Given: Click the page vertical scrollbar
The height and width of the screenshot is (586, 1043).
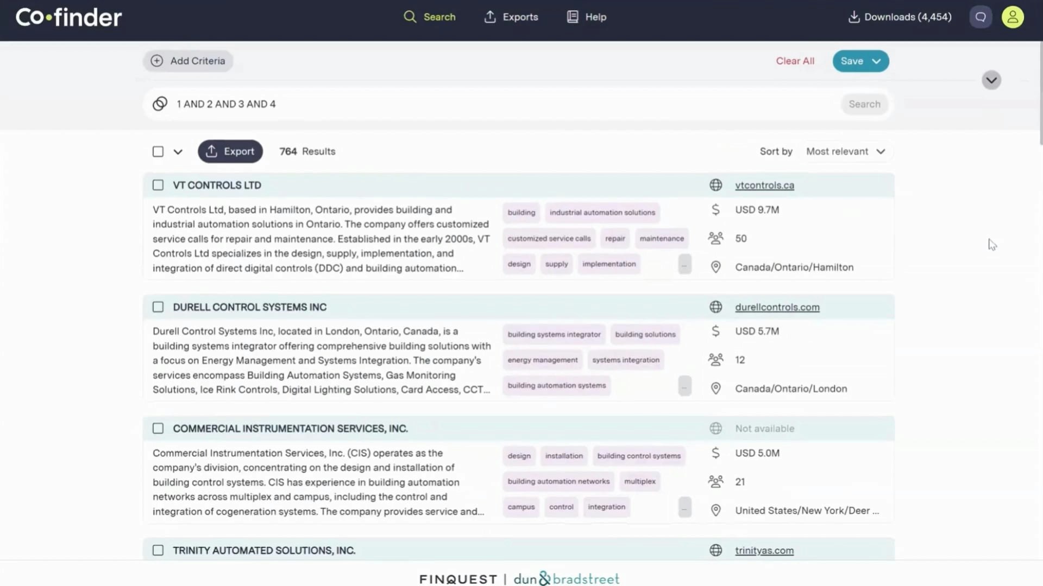Looking at the screenshot, I should click(1041, 92).
